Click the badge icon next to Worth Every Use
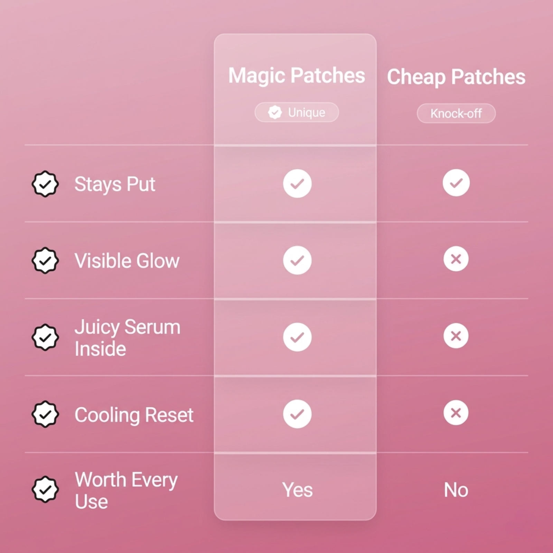Viewport: 553px width, 553px height. 45,489
